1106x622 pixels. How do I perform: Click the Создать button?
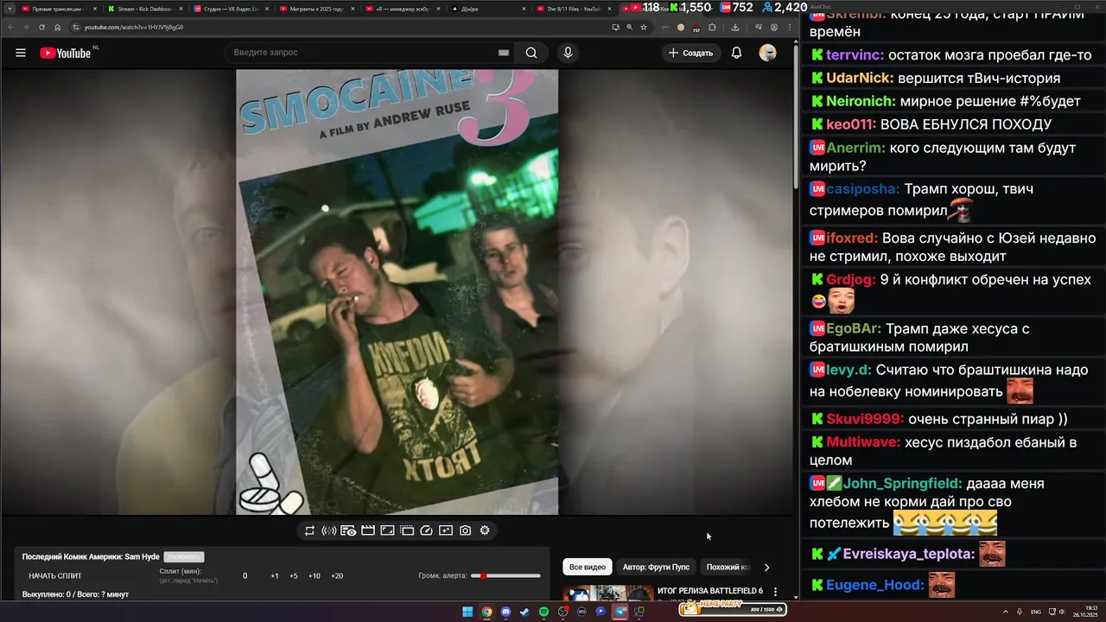(690, 53)
